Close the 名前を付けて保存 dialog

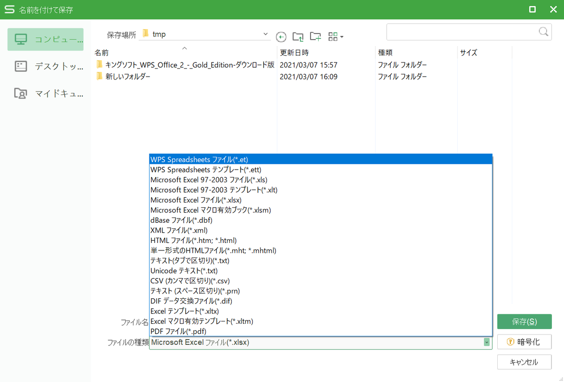click(553, 9)
